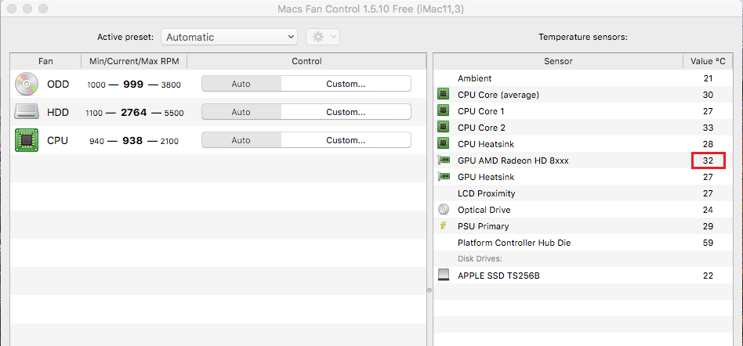Click the Fan column header
Screen dimensions: 743x346
click(x=45, y=61)
